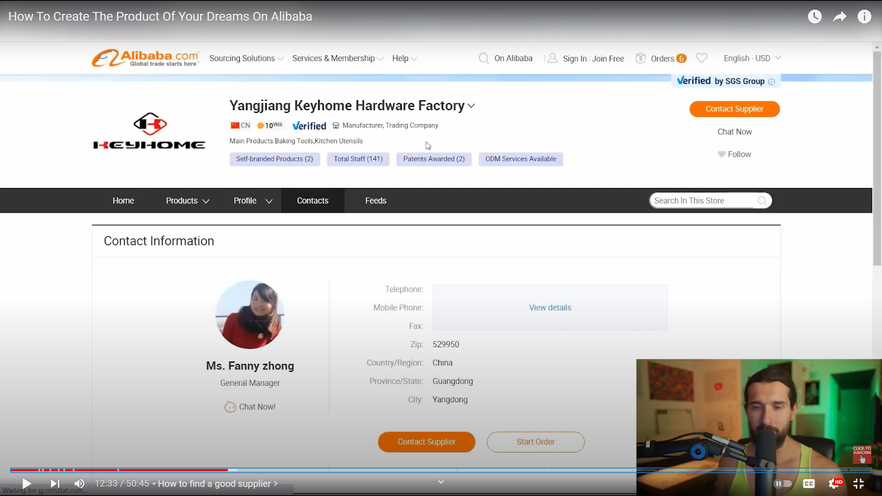Click the user profile icon near Sign In

click(552, 58)
